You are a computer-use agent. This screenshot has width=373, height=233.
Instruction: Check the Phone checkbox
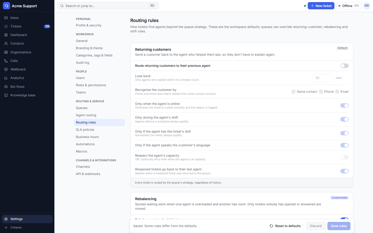[x=321, y=92]
